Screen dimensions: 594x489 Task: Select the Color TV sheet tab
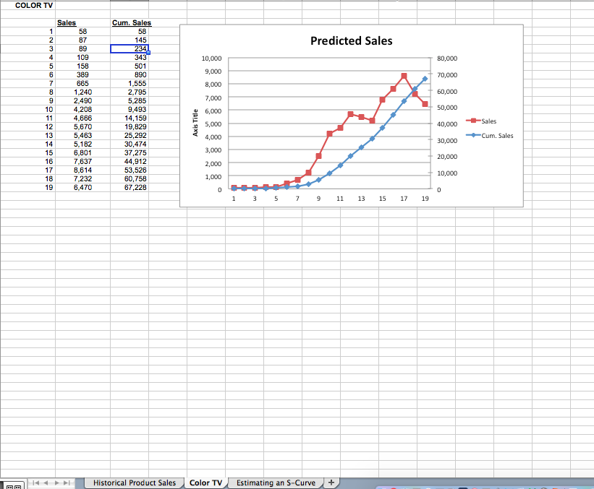[205, 482]
